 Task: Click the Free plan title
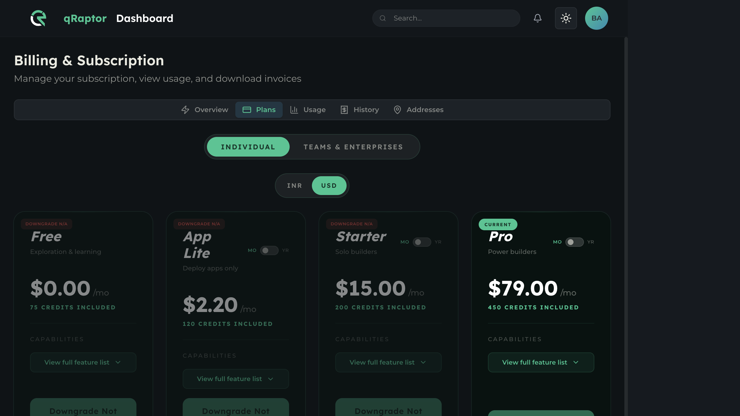(46, 237)
